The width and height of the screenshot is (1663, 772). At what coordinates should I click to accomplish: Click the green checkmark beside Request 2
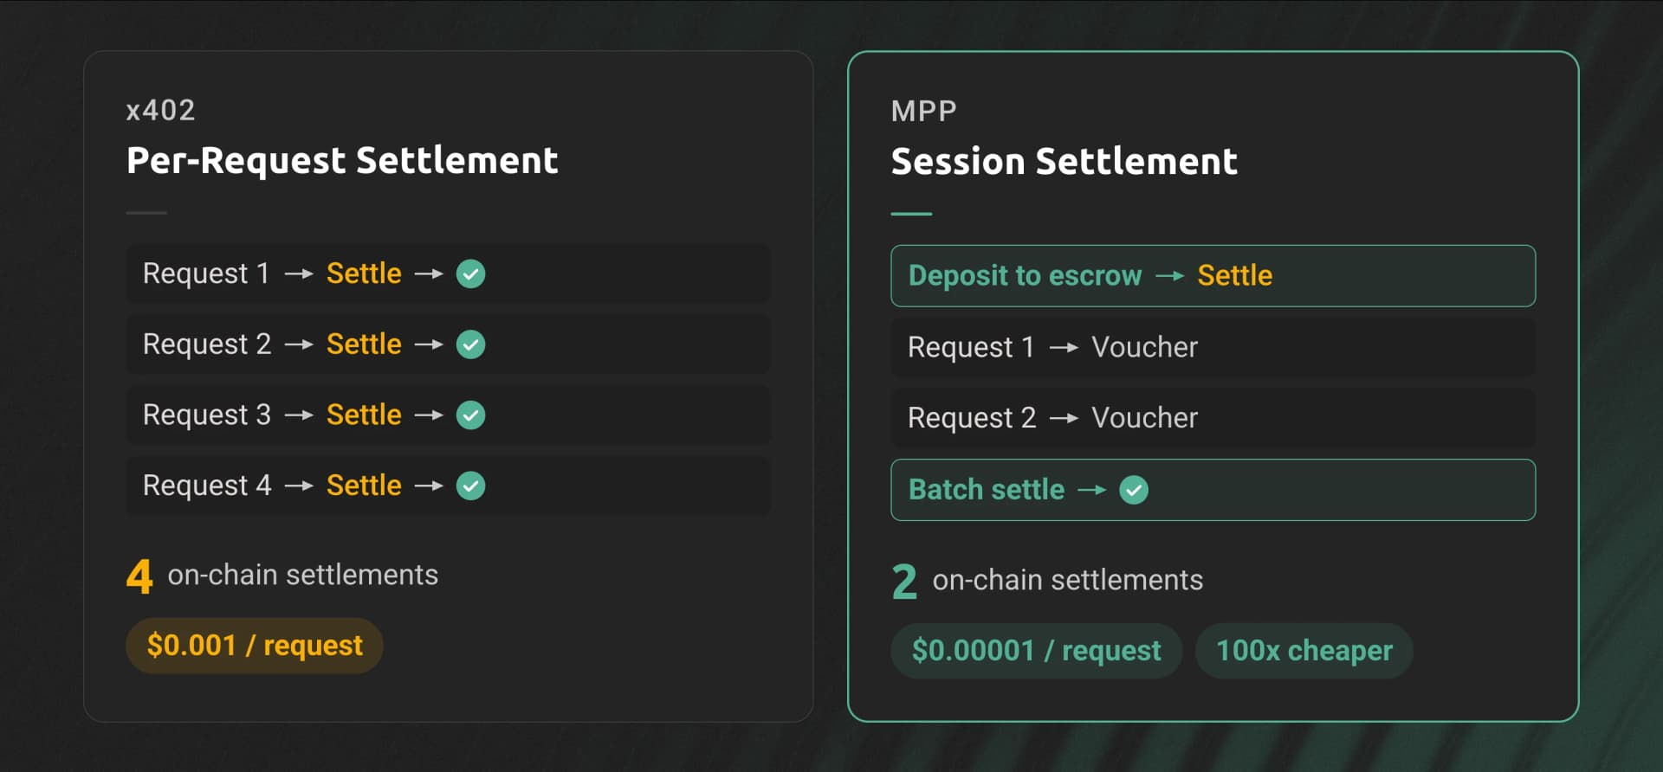pos(470,345)
